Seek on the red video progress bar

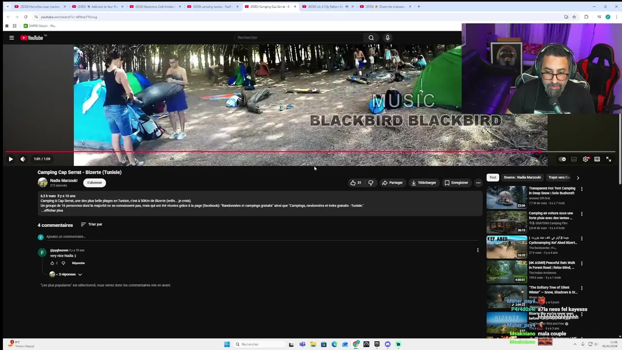coord(311,152)
